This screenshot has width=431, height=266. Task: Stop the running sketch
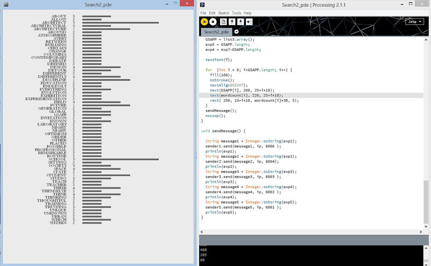pos(213,22)
